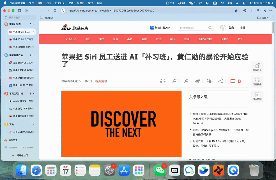Collapse the 苹果AI动态 tab group
The image size is (276, 180).
[34, 24]
